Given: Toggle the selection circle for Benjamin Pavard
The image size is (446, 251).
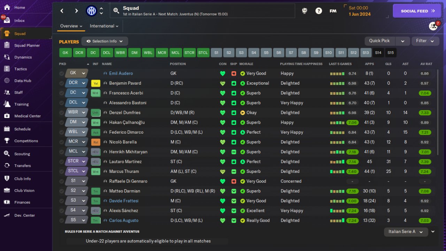Looking at the screenshot, I should point(62,83).
